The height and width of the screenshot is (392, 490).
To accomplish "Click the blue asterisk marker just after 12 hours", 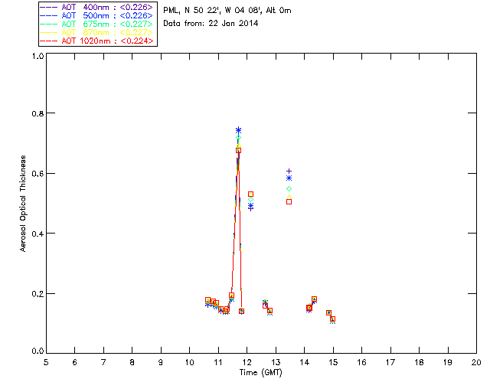I will [x=250, y=206].
